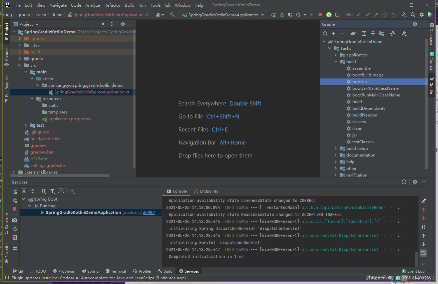Refresh all Gradle projects with the sync icon
438x284 pixels.
click(x=325, y=33)
